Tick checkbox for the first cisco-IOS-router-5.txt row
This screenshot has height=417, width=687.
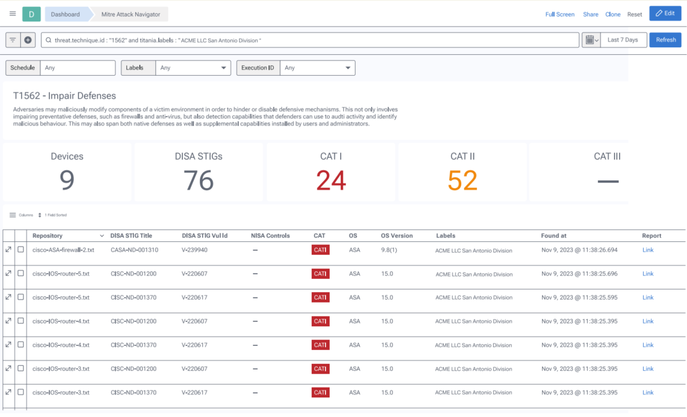coord(21,273)
